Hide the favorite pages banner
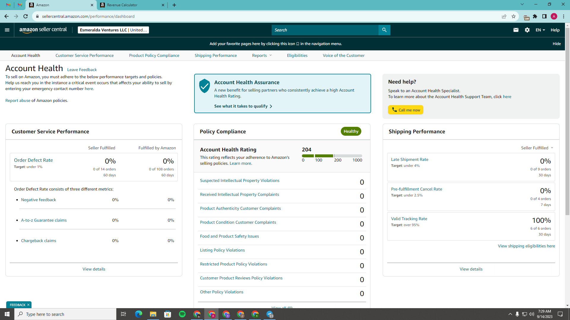 click(557, 44)
